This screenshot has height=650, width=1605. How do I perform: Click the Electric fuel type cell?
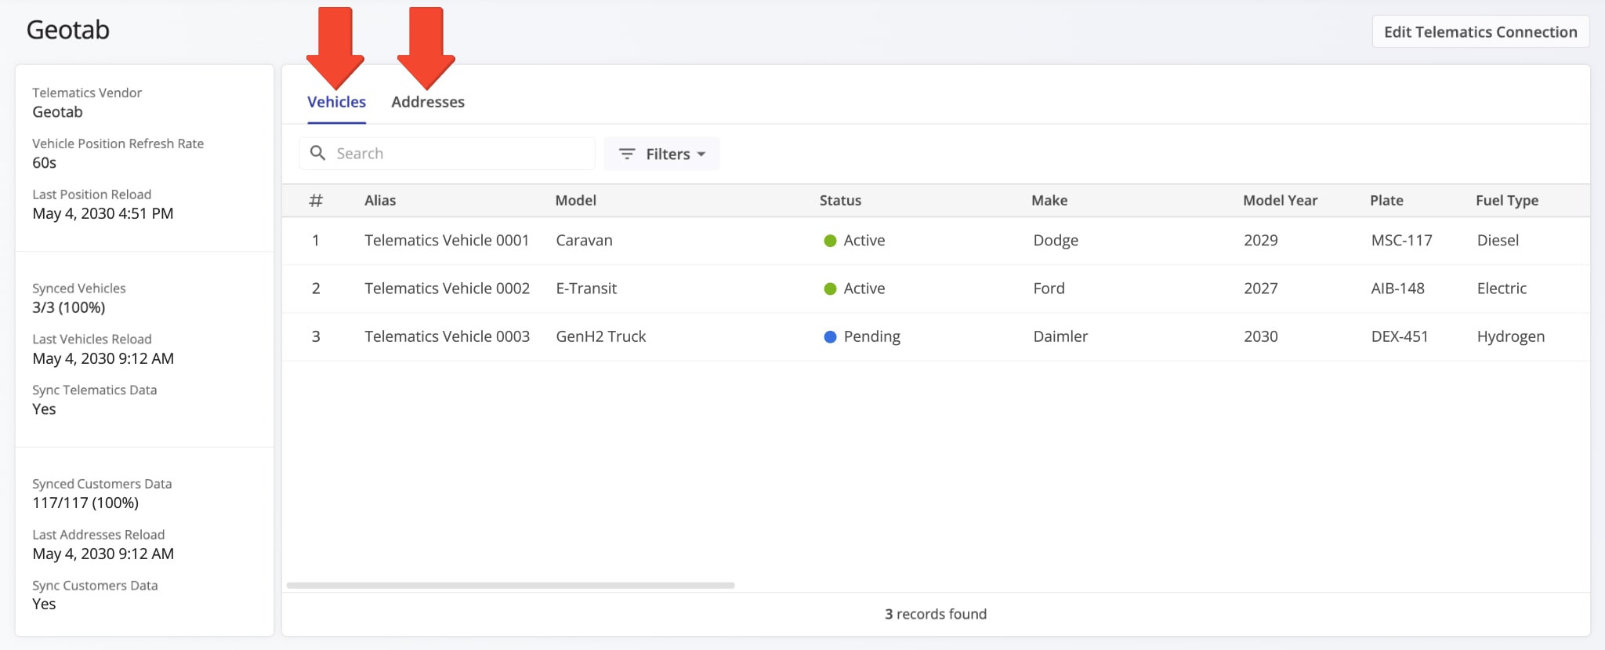pyautogui.click(x=1502, y=289)
